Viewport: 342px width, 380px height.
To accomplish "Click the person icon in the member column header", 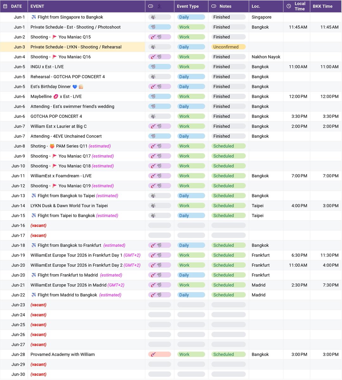I will tap(160, 6).
